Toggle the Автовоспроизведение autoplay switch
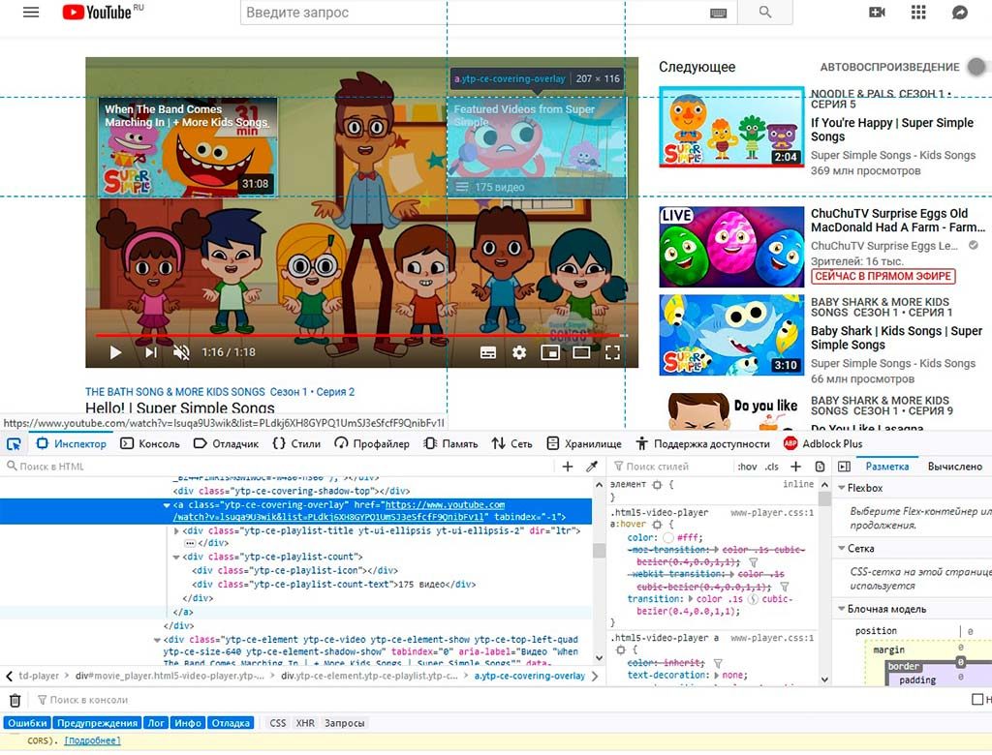This screenshot has height=755, width=992. (976, 67)
